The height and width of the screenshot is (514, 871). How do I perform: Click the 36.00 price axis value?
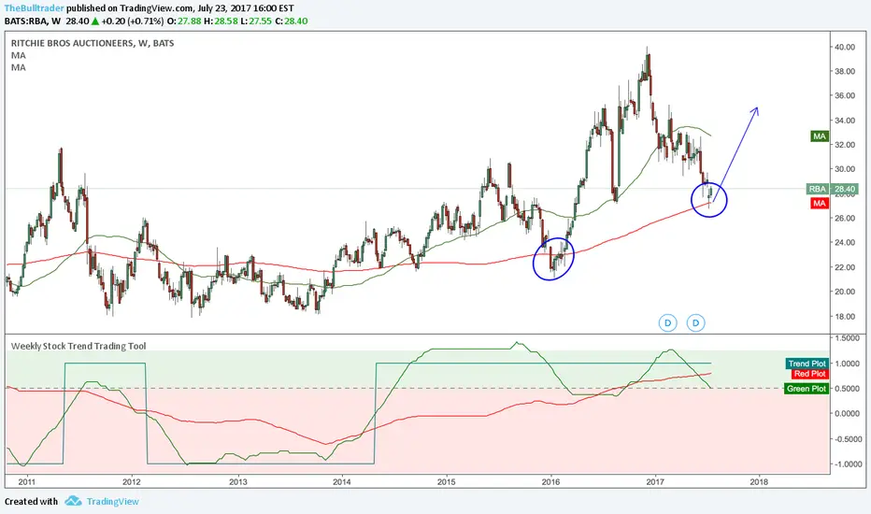(x=845, y=95)
